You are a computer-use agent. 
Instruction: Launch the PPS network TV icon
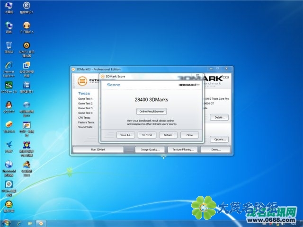[9, 189]
